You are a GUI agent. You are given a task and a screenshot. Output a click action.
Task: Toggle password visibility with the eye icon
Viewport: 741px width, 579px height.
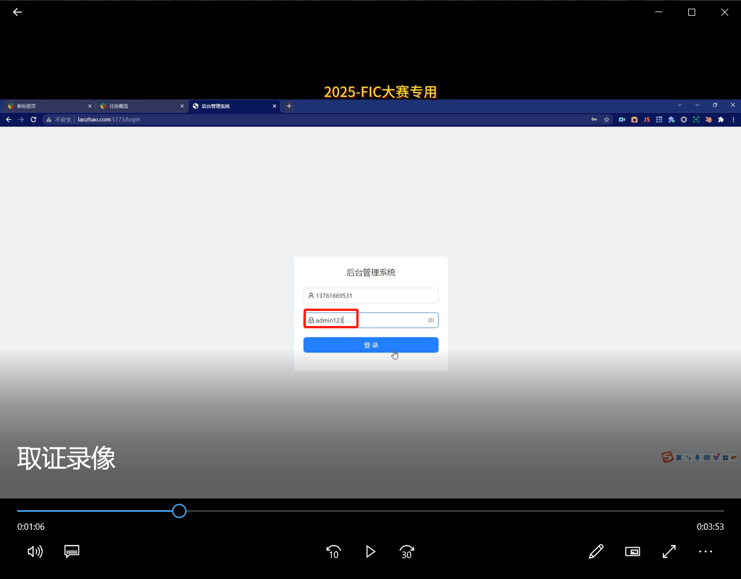pos(430,320)
